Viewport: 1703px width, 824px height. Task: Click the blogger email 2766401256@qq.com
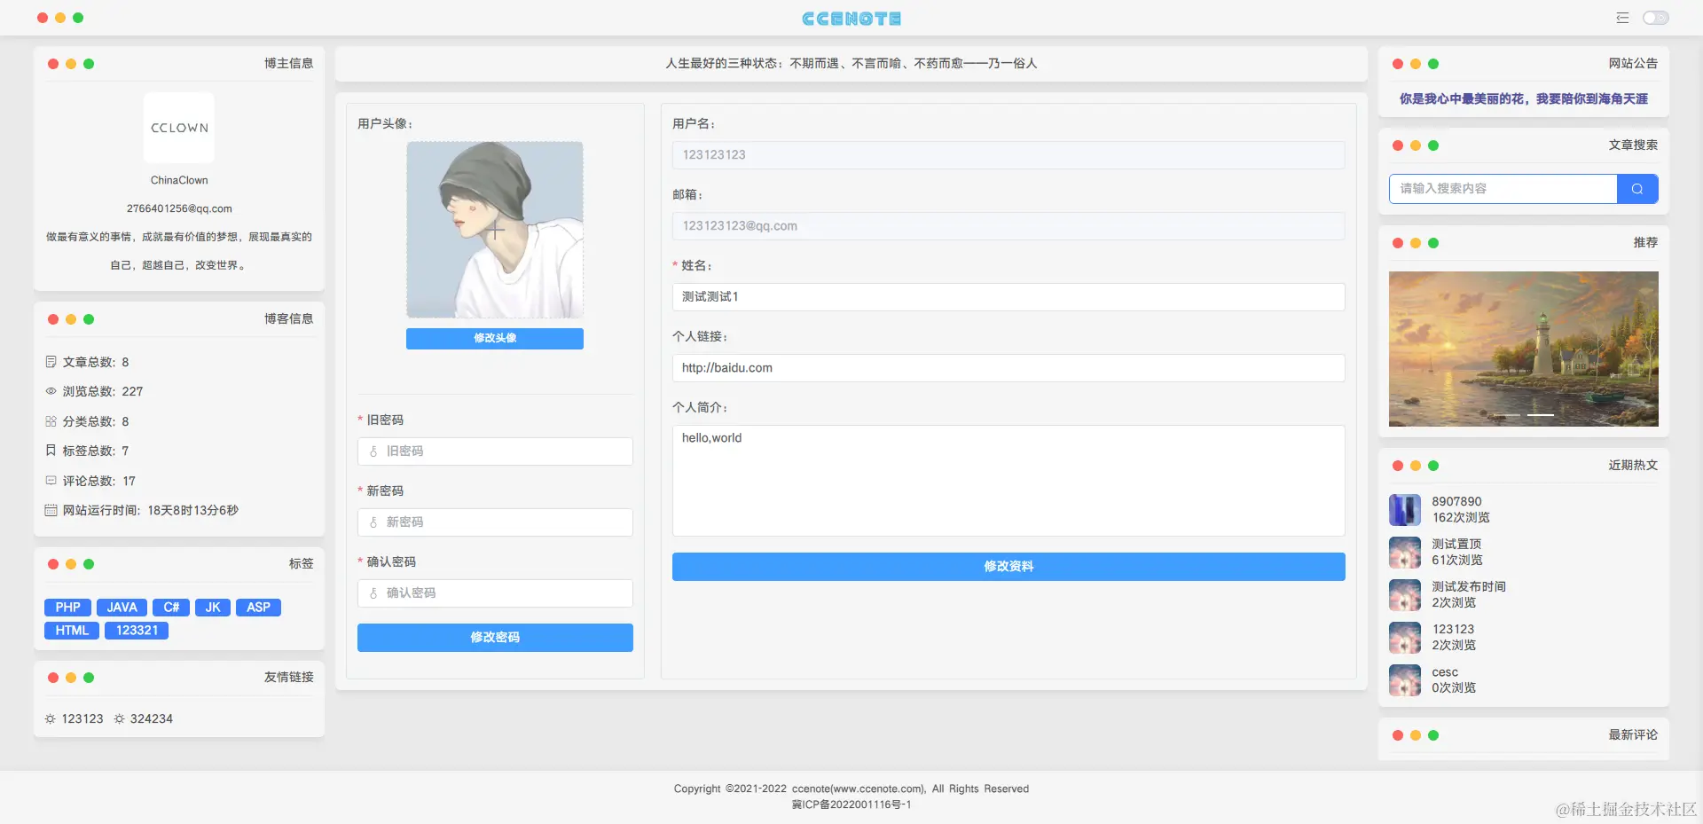[179, 209]
